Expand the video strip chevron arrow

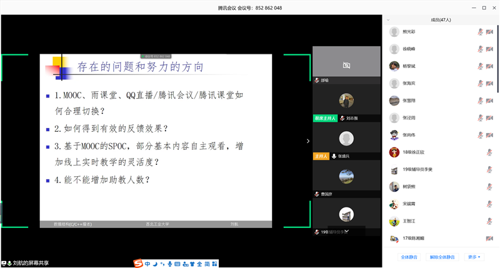pos(307,141)
